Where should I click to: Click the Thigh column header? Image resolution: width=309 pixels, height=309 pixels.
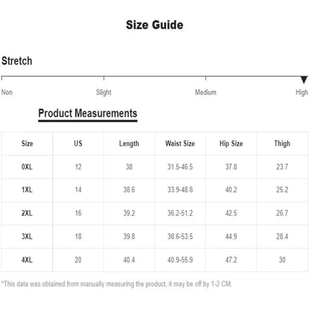point(282,144)
